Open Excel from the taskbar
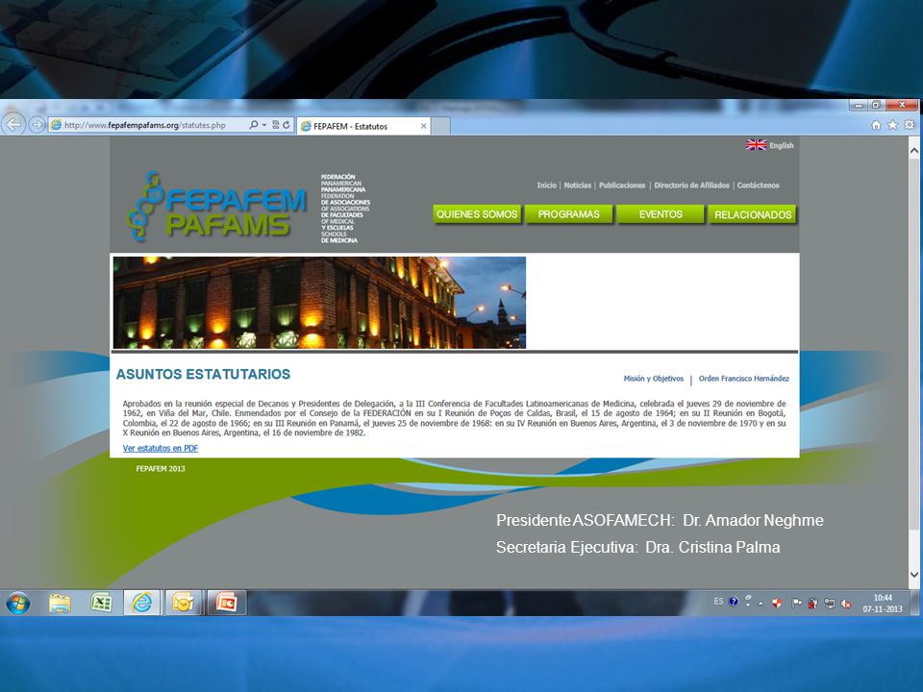Image resolution: width=923 pixels, height=692 pixels. pyautogui.click(x=101, y=604)
